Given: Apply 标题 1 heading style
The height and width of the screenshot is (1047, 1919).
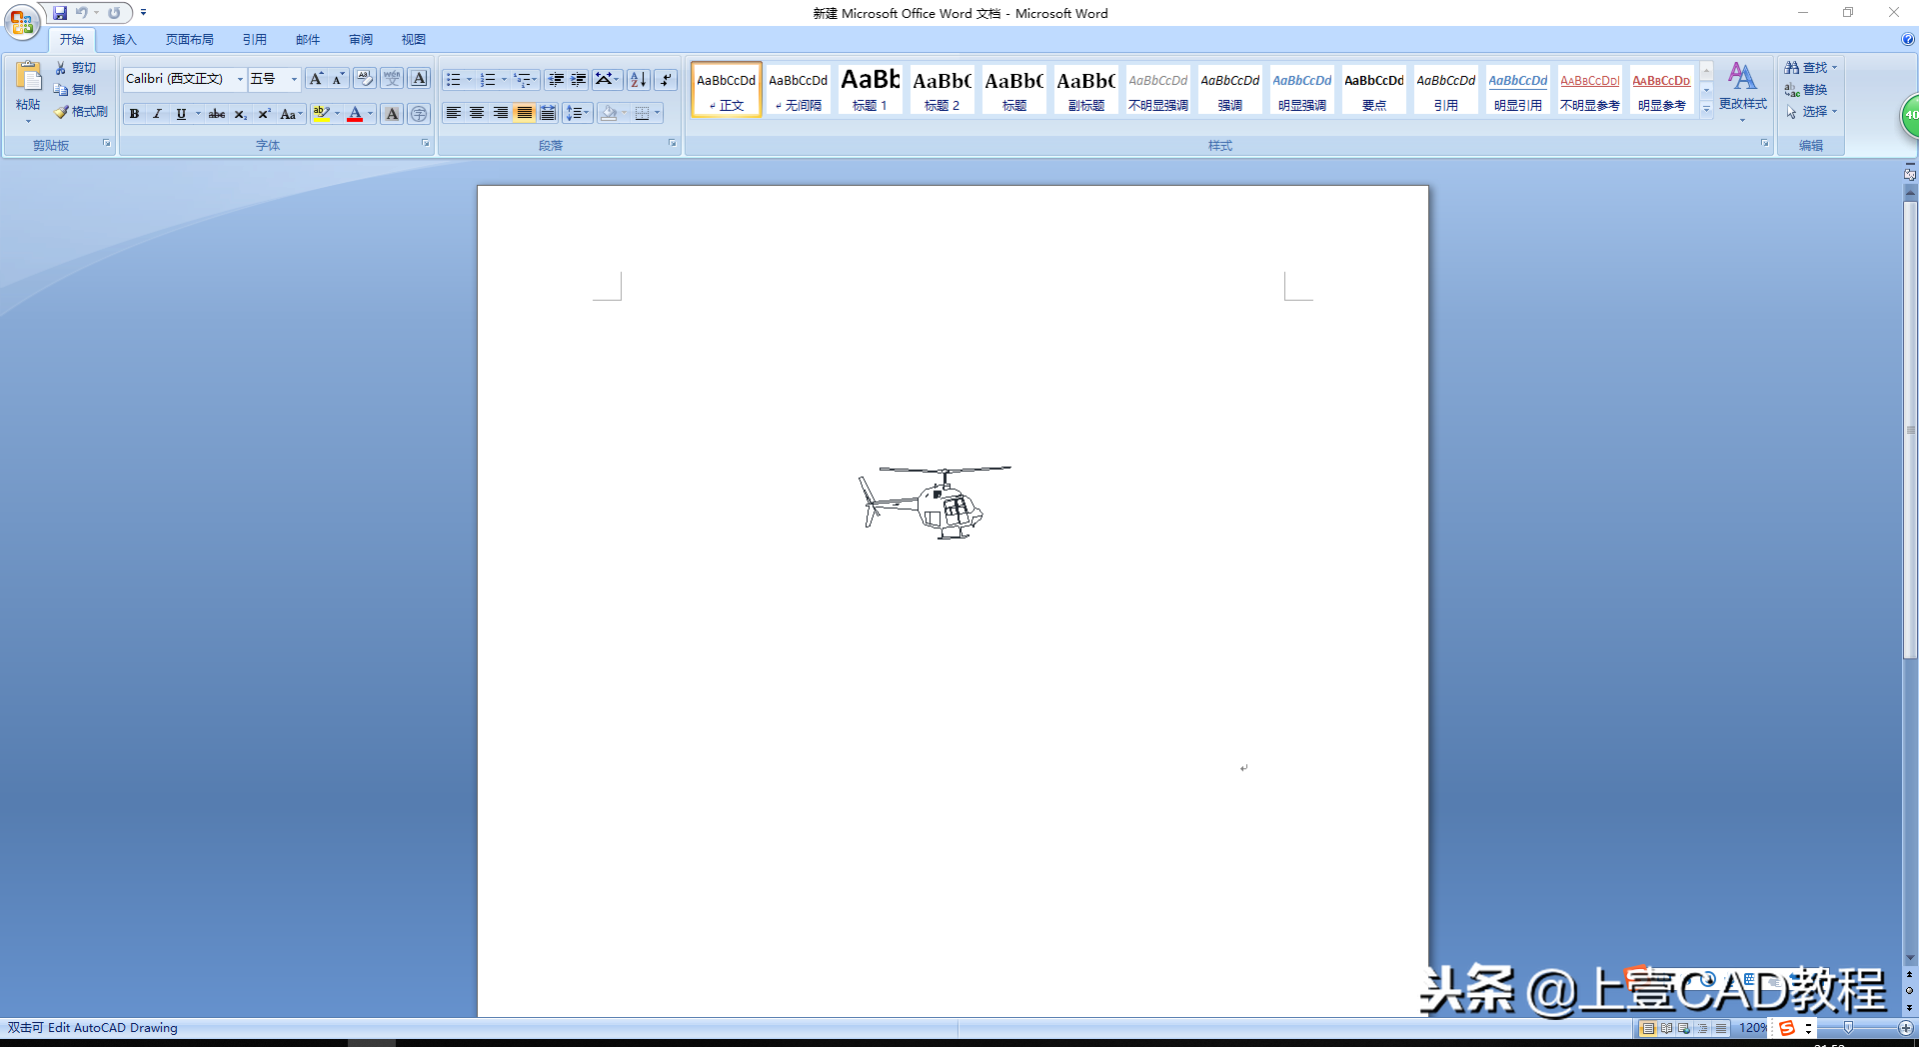Looking at the screenshot, I should pos(870,89).
